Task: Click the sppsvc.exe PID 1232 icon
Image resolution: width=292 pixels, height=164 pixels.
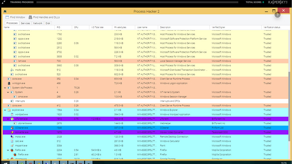Action: click(15, 39)
